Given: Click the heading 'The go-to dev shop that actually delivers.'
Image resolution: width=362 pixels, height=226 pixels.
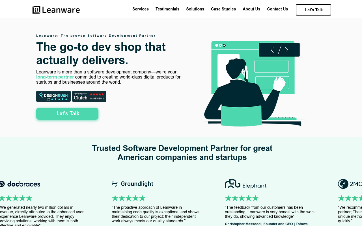Looking at the screenshot, I should click(x=101, y=53).
